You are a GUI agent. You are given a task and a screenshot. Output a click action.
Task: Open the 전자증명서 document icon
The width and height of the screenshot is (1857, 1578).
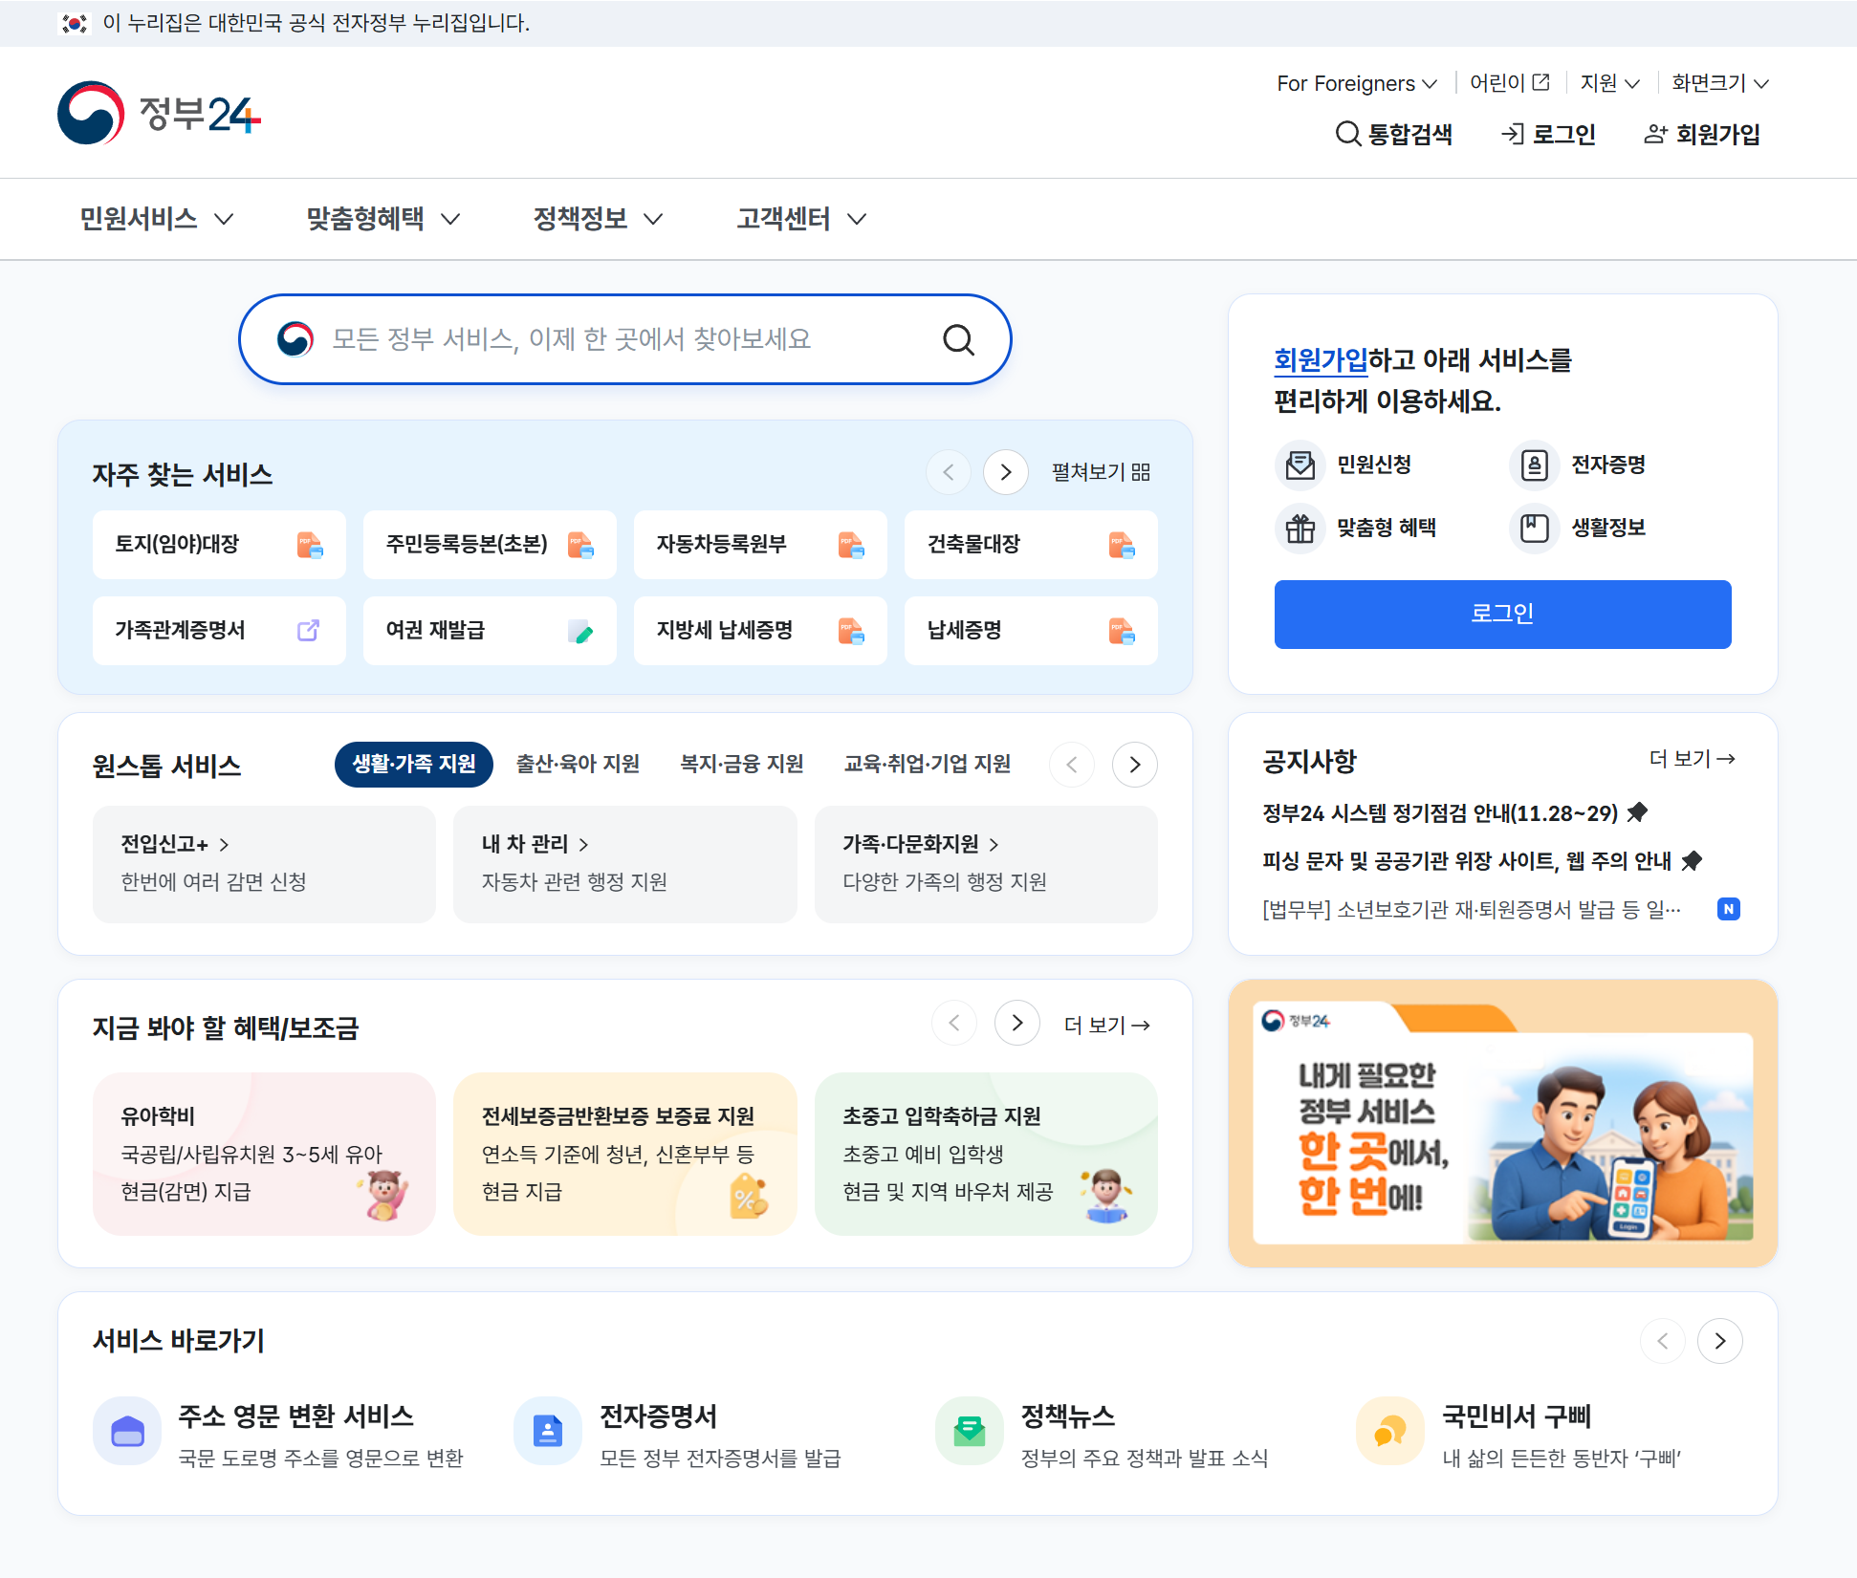click(x=548, y=1431)
